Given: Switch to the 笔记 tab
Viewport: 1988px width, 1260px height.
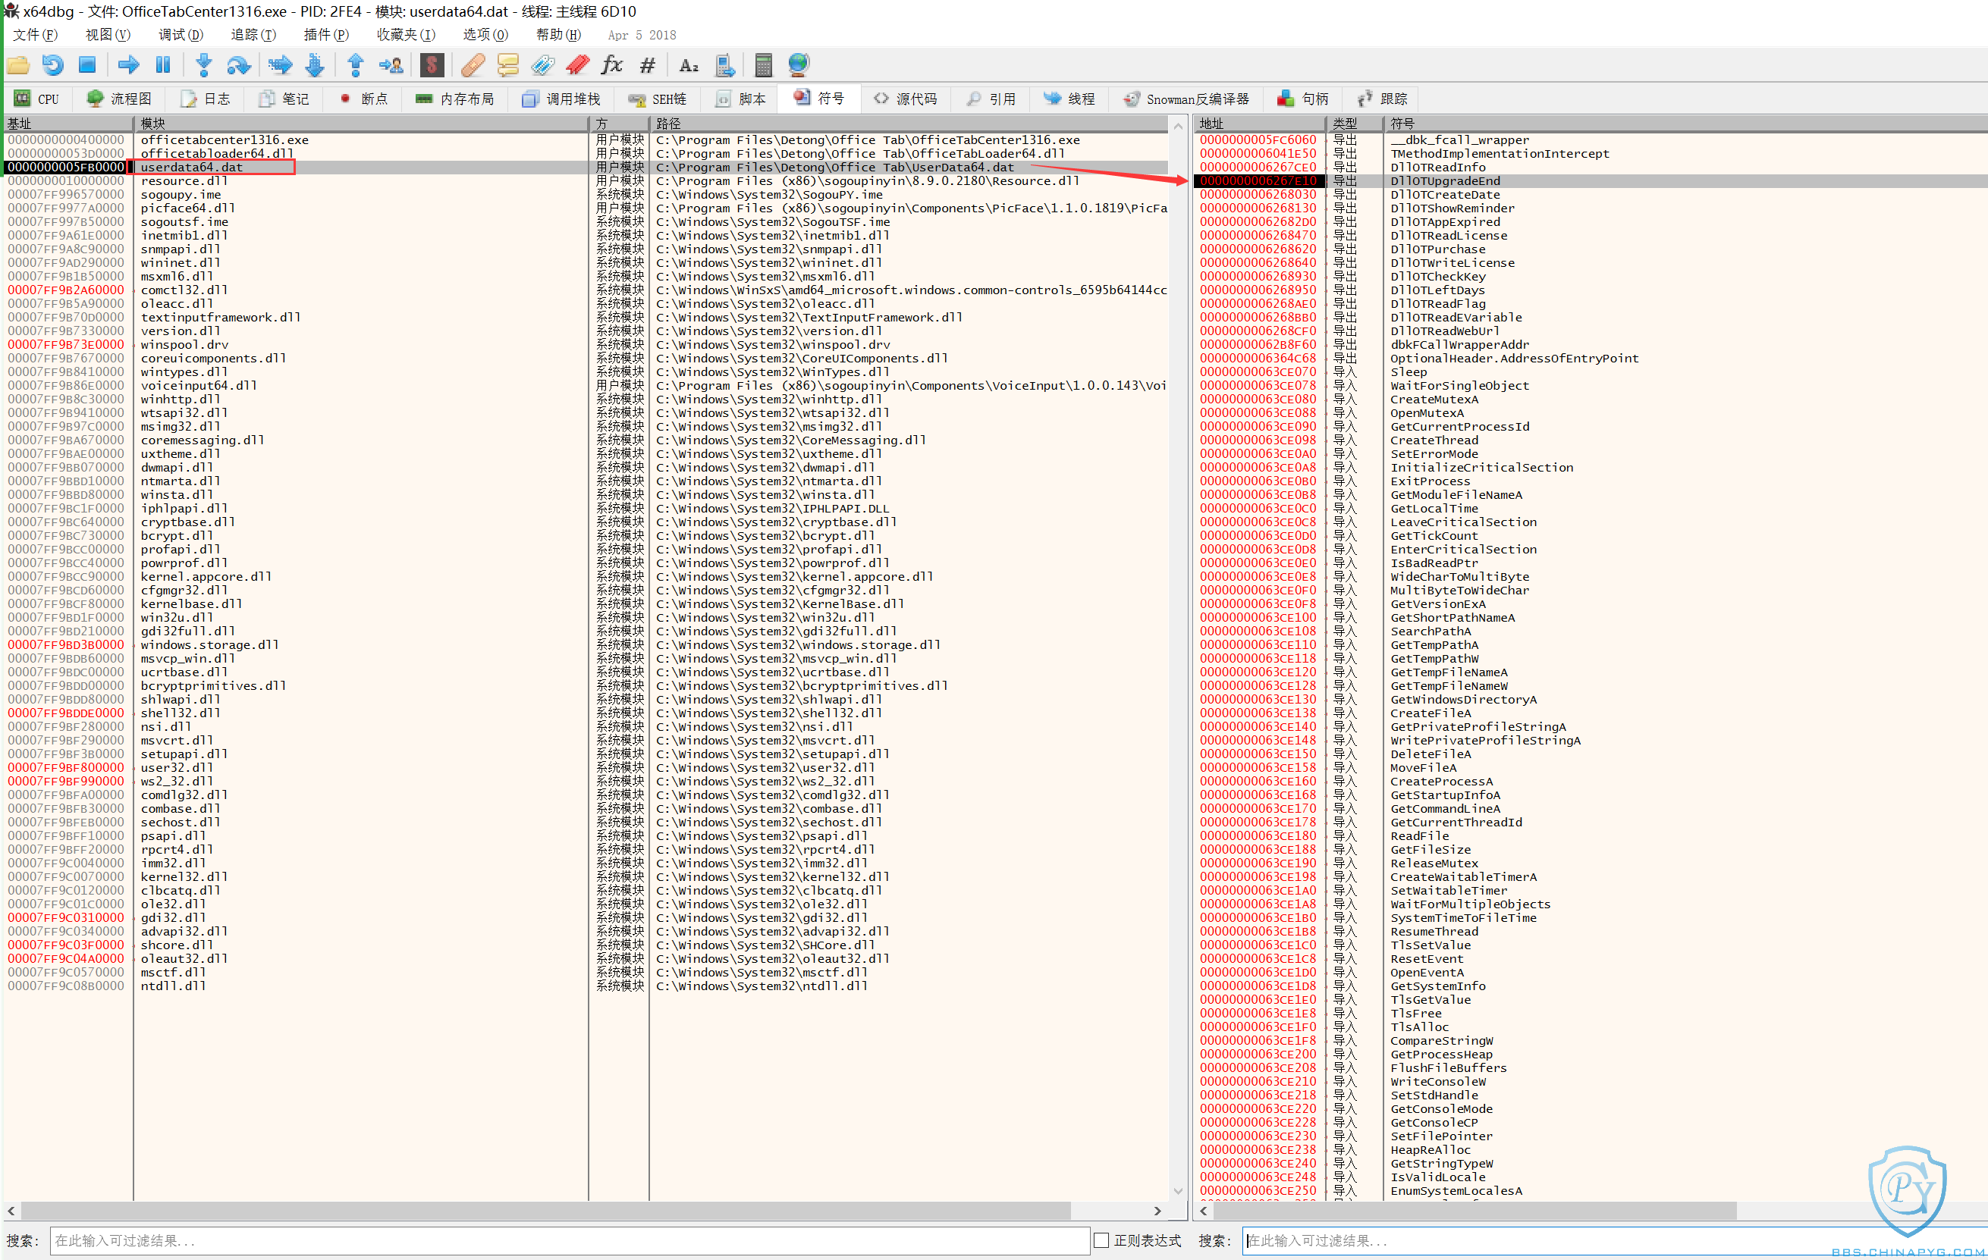Looking at the screenshot, I should pos(285,99).
